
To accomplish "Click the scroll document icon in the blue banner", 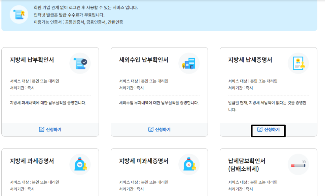I will (19, 15).
